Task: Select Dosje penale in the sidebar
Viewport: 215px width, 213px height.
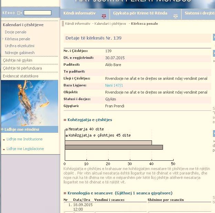Action: (16, 32)
